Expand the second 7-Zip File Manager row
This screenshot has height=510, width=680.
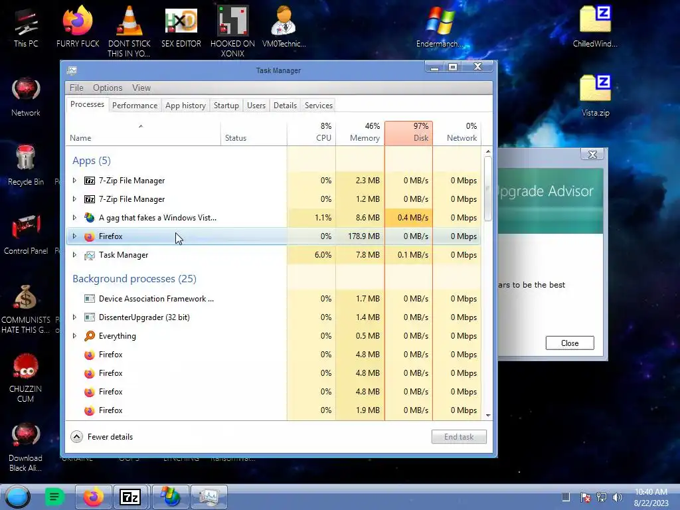click(x=74, y=199)
